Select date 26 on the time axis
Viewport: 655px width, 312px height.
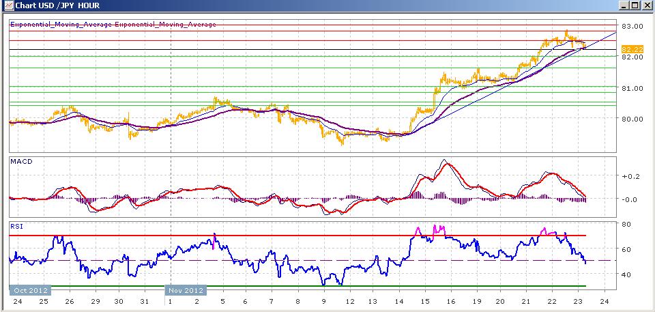click(70, 301)
